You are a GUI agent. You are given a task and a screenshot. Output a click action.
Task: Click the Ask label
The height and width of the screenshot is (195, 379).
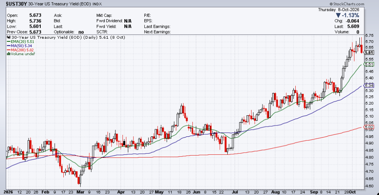(58, 15)
